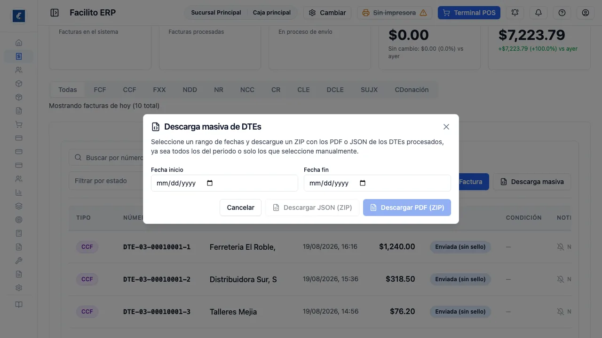This screenshot has width=602, height=338.
Task: Open the calculator sidebar icon
Action: (x=19, y=233)
